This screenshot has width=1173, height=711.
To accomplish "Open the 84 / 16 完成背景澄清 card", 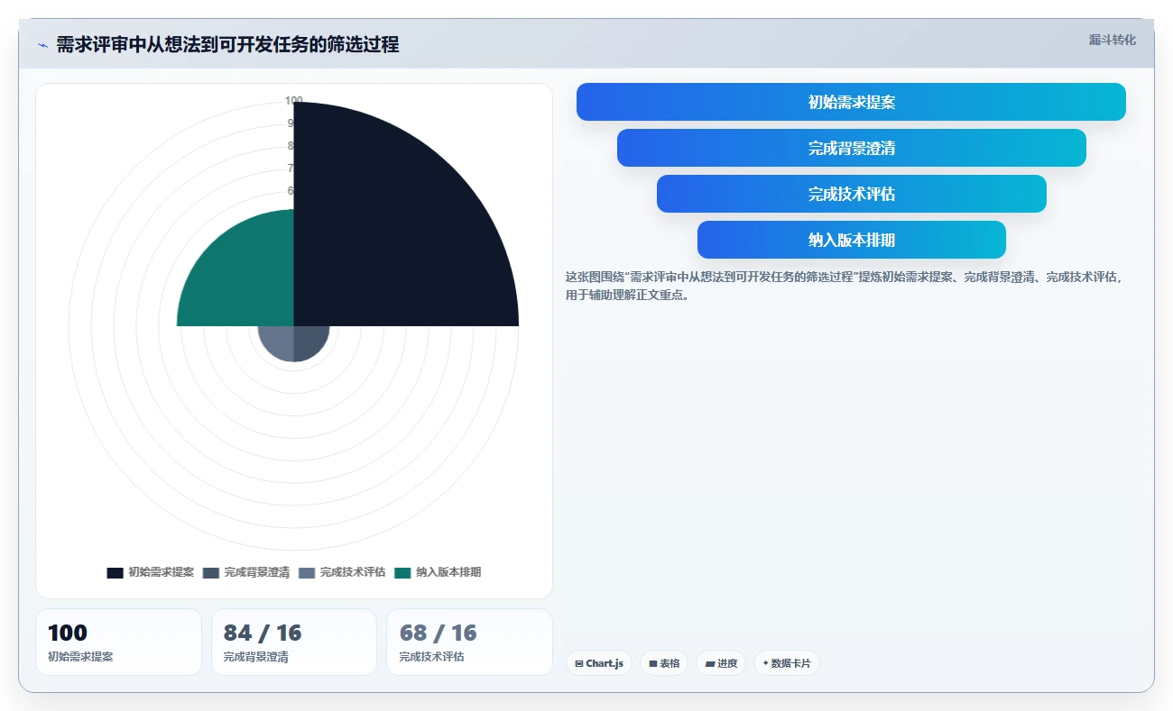I will pyautogui.click(x=294, y=642).
